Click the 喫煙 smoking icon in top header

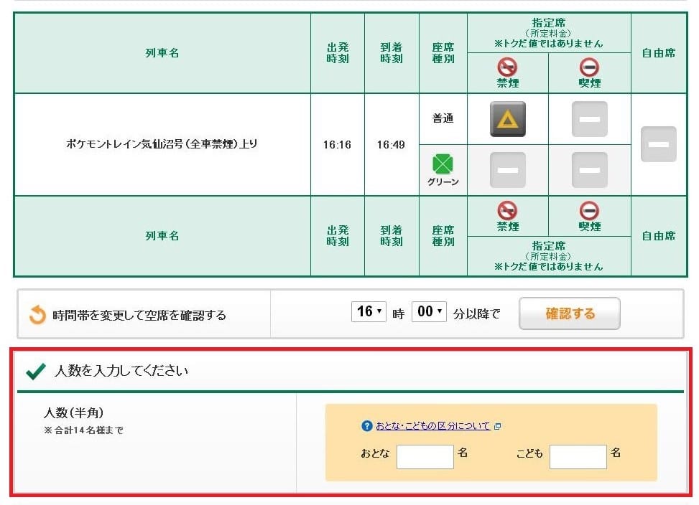tap(589, 67)
